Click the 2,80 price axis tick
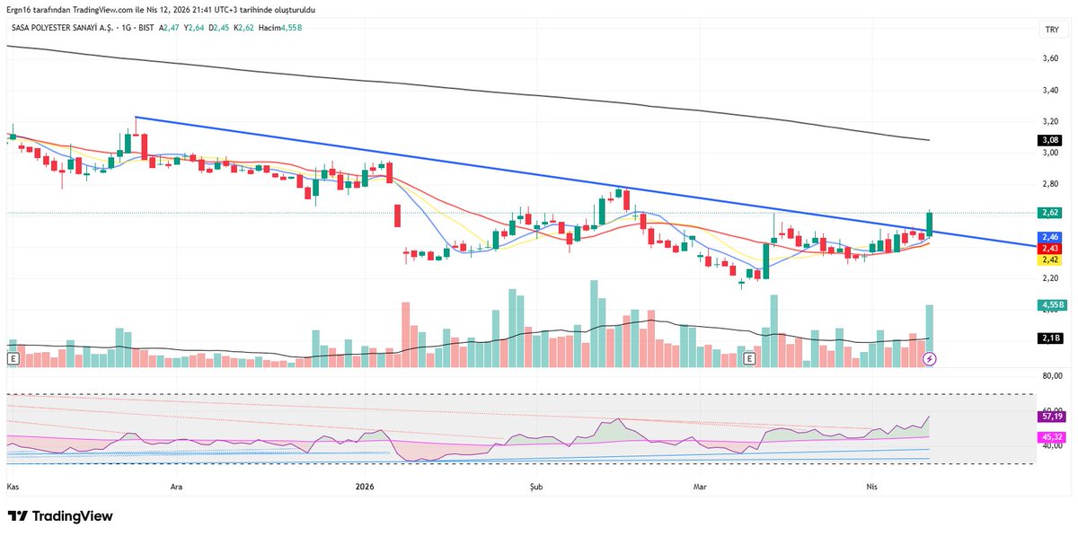 (x=1051, y=184)
